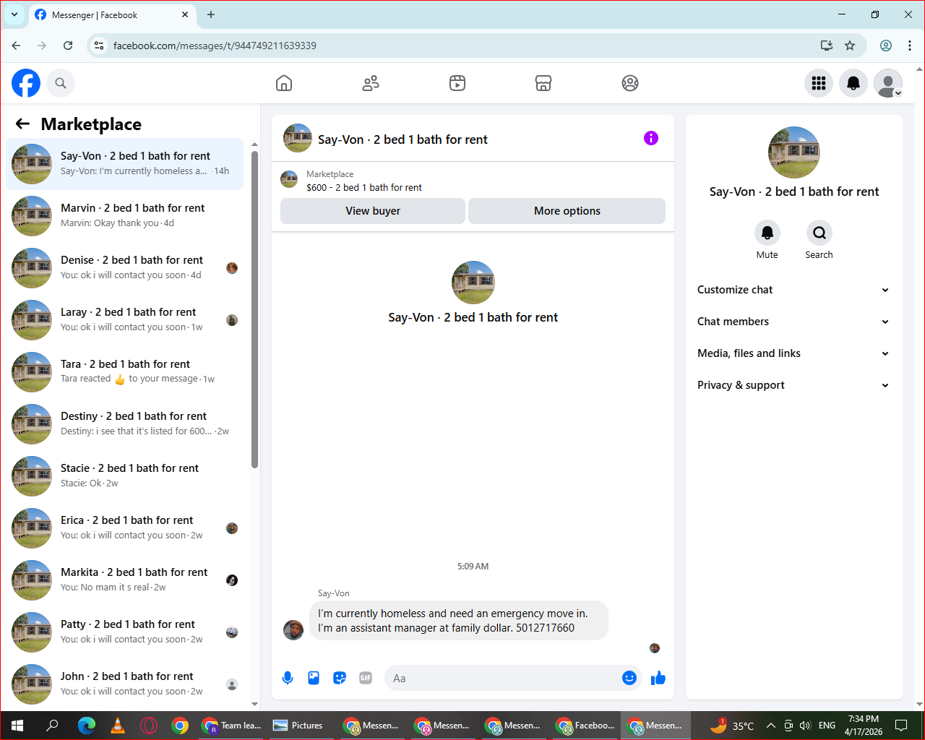Reload the page with browser refresh icon
The image size is (925, 740).
pos(68,46)
